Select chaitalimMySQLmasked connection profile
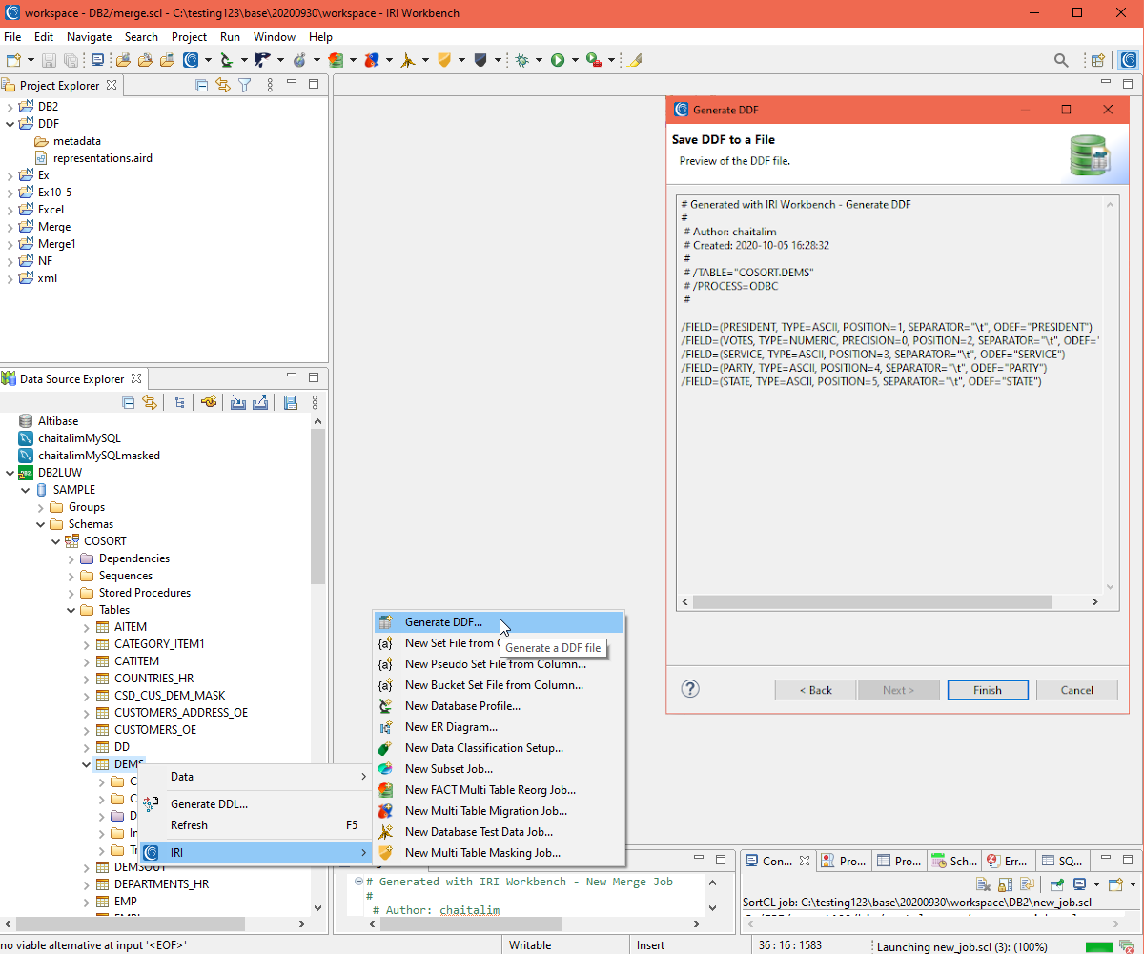 (90, 456)
